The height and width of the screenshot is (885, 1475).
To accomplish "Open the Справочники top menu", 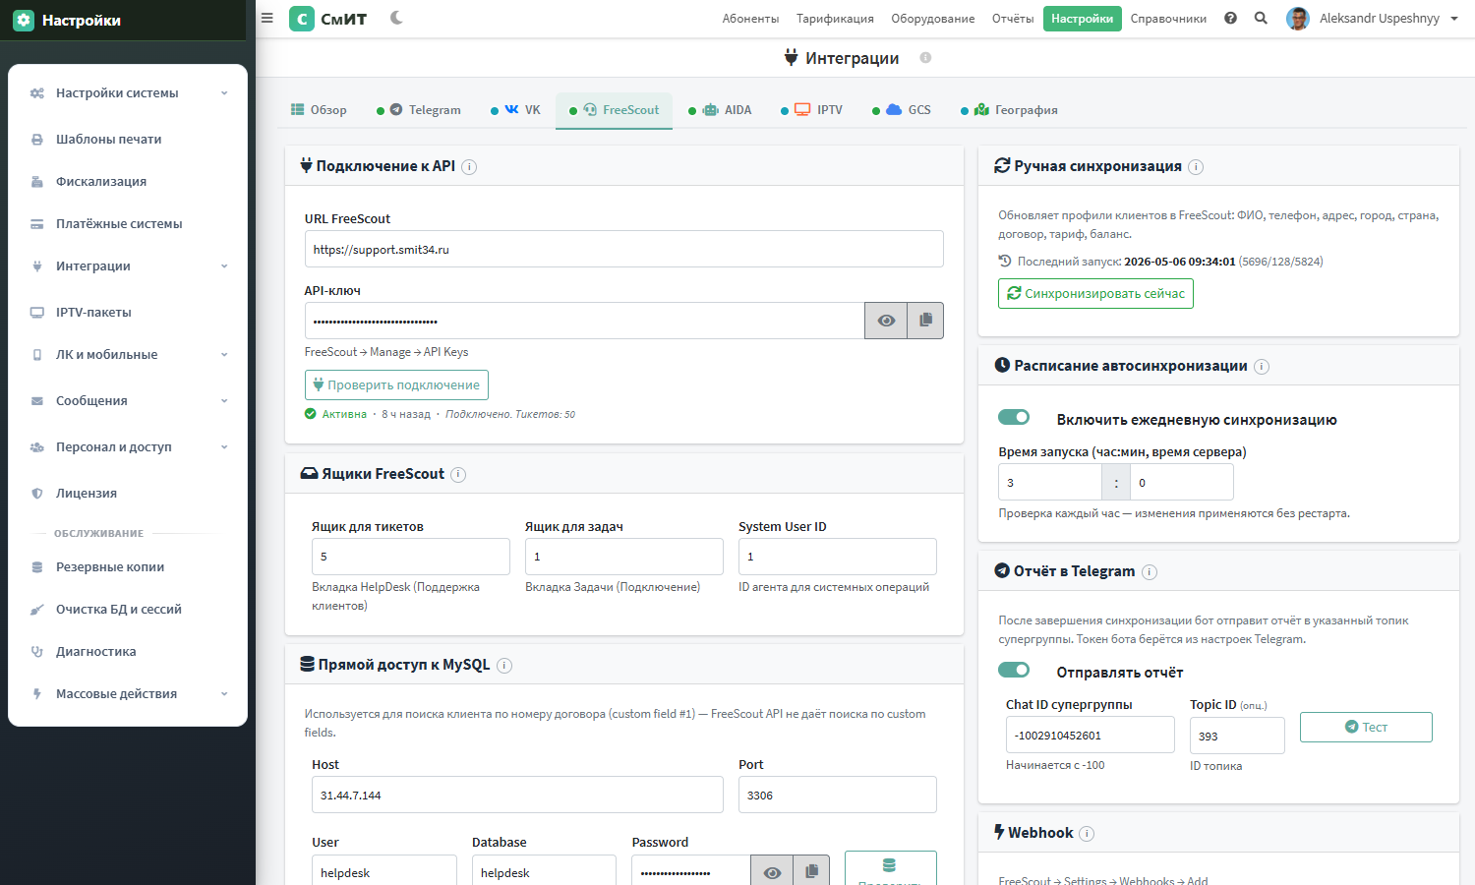I will [1168, 19].
